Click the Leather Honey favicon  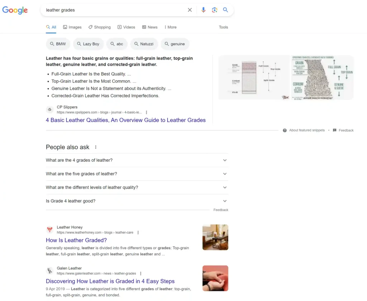(49, 229)
